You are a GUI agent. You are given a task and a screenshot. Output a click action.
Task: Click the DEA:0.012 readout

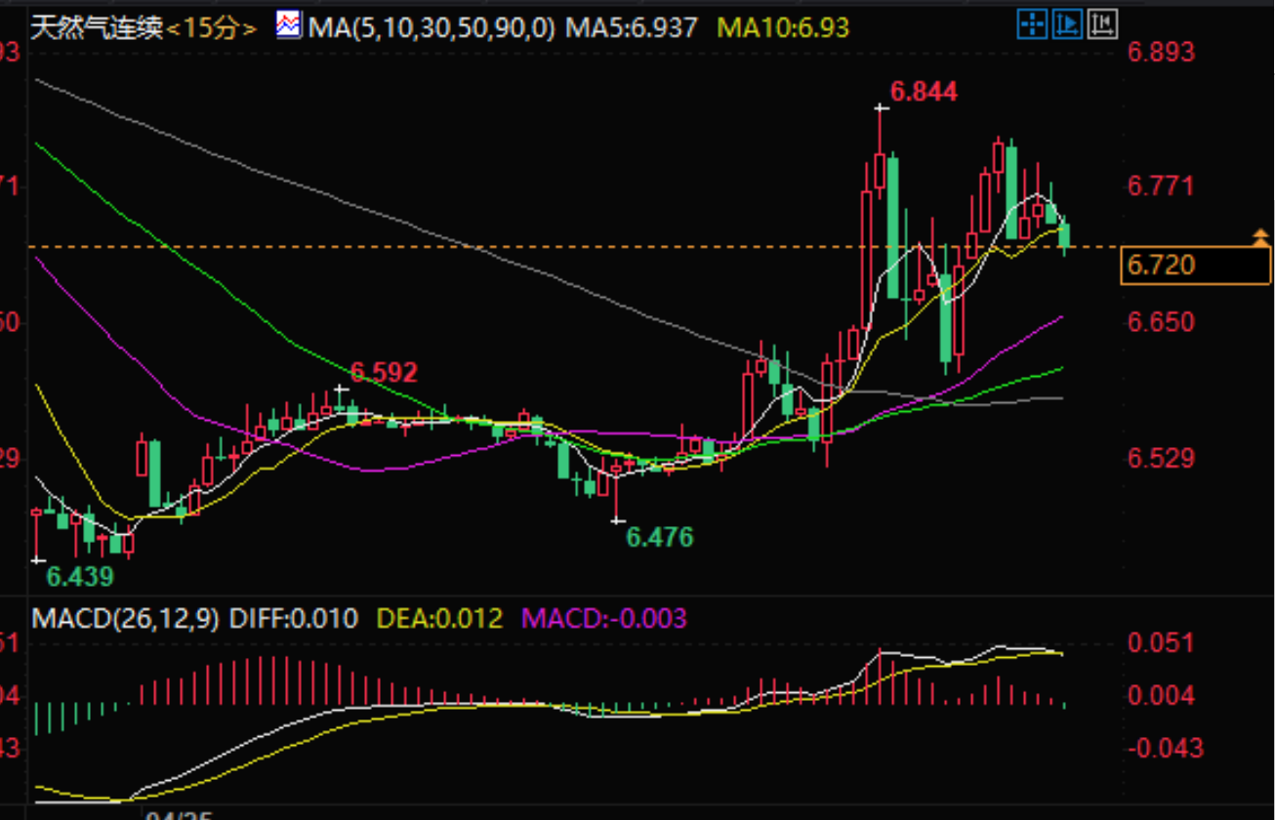(439, 618)
